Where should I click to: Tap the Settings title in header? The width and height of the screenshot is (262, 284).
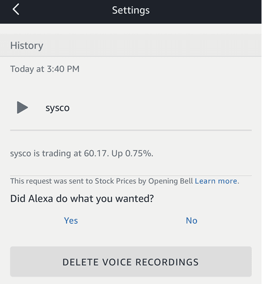[131, 10]
